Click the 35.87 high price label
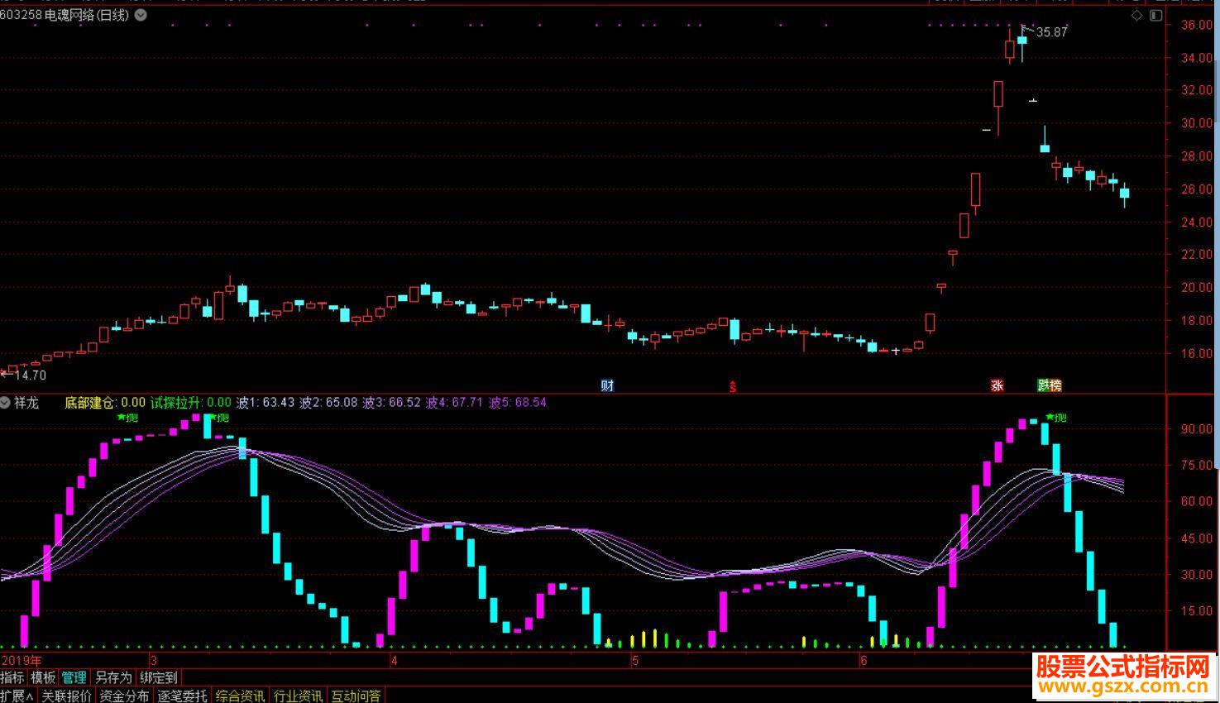 point(1051,32)
